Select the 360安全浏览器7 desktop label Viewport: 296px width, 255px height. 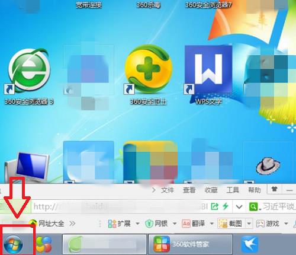tap(208, 5)
